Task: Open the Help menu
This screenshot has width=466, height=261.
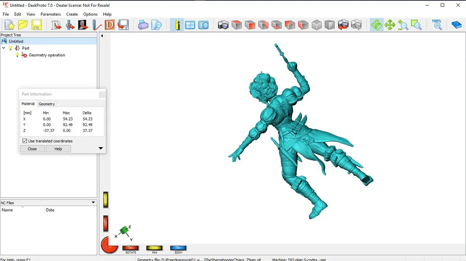Action: [x=107, y=14]
